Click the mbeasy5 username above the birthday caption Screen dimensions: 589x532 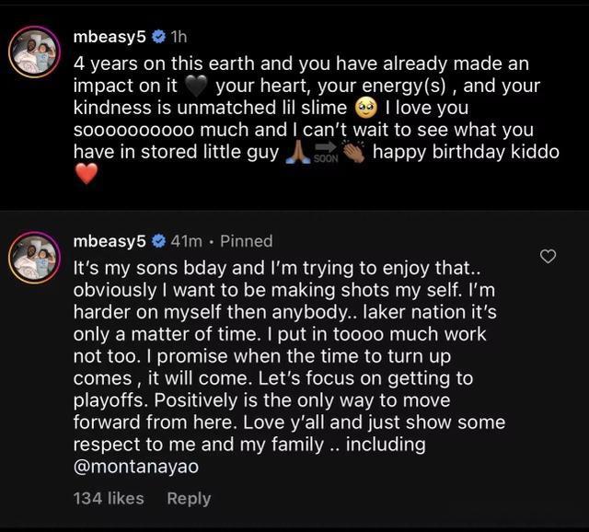tap(110, 37)
